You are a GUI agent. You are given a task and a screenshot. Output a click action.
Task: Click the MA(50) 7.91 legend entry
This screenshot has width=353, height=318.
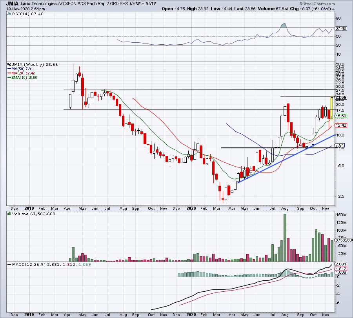point(22,69)
